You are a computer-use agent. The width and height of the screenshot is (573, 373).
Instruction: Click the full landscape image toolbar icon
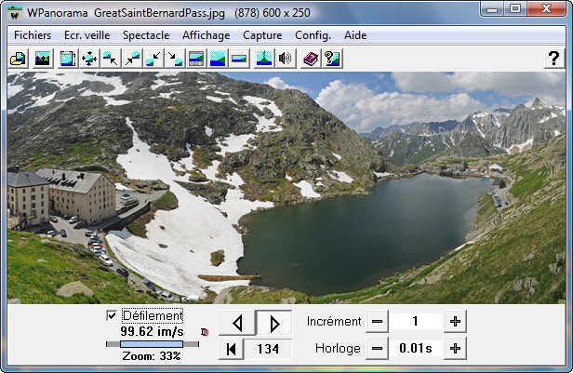click(218, 59)
